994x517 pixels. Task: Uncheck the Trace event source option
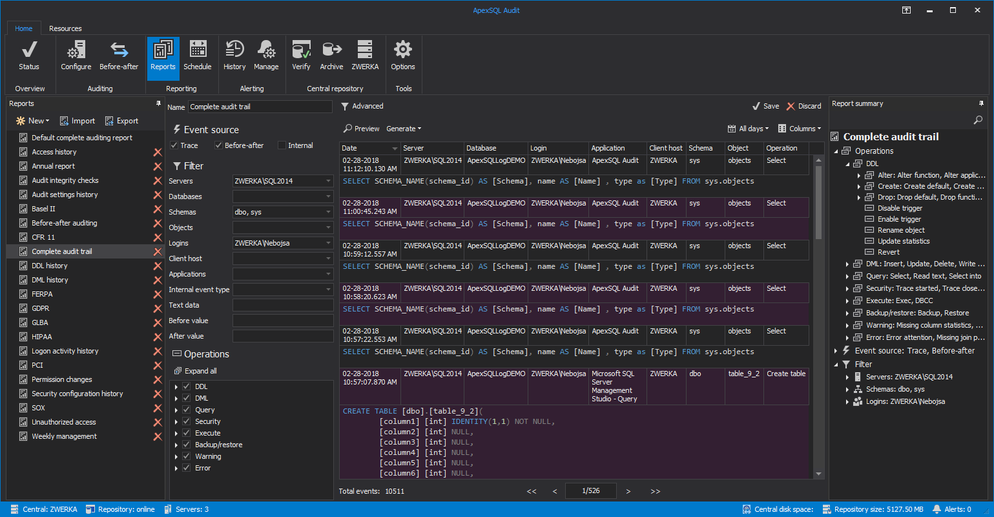(x=173, y=145)
